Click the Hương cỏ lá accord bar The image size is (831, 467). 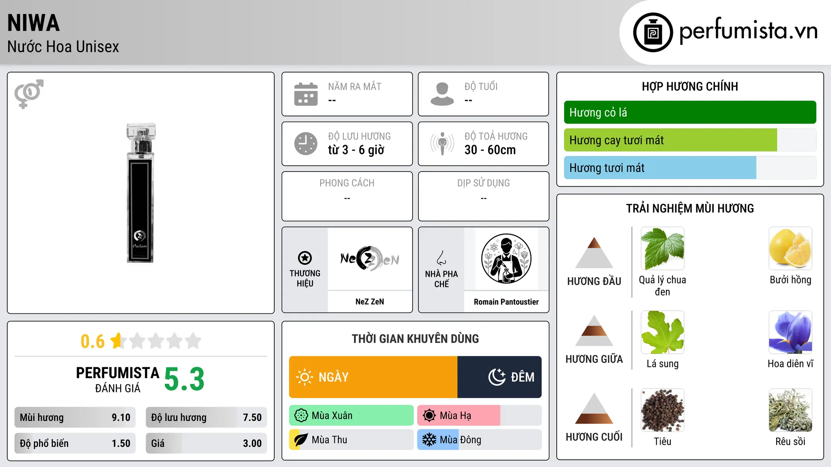[690, 112]
